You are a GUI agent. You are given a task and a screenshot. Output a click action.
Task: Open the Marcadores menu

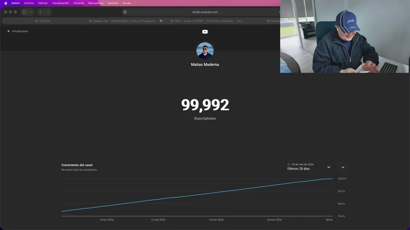[x=96, y=3]
